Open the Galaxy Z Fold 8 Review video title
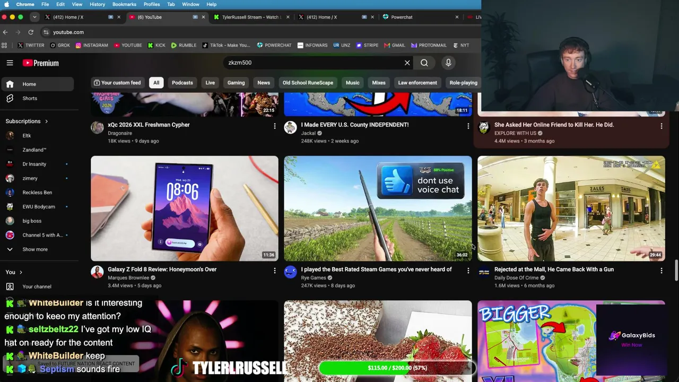 click(162, 270)
